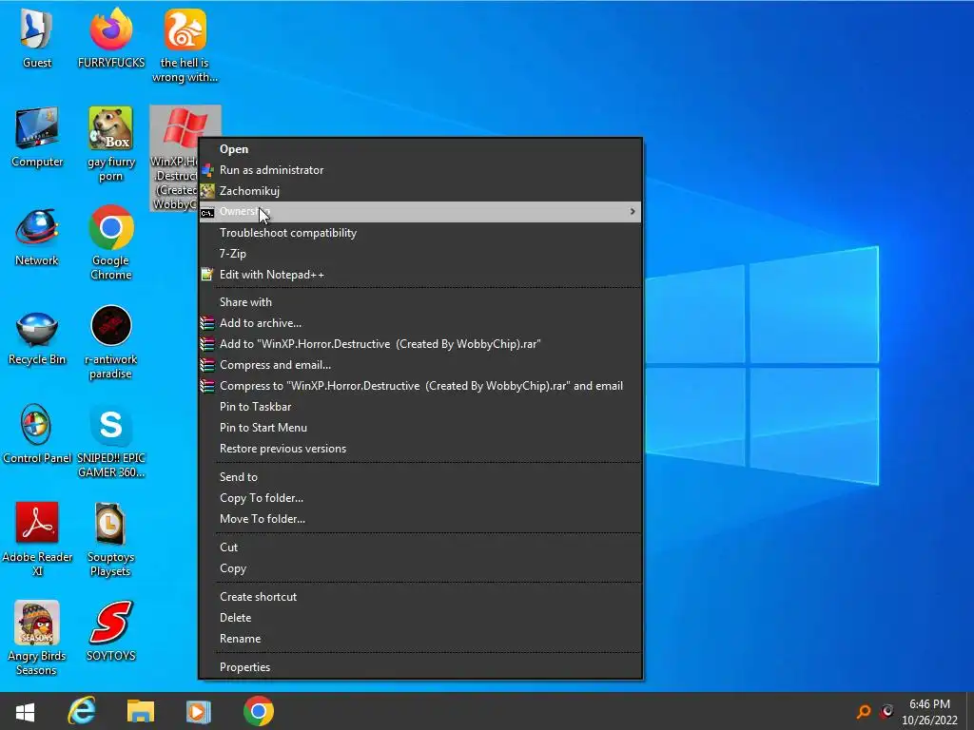This screenshot has height=730, width=974.
Task: Show the clock and date flyout
Action: (930, 712)
